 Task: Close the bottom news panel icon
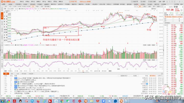point(162,74)
